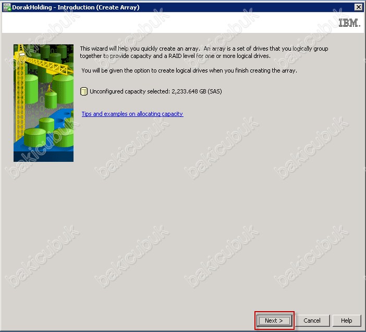The height and width of the screenshot is (332, 366).
Task: Click the cylinder icon beside Unconfigured capacity
Action: [x=84, y=91]
